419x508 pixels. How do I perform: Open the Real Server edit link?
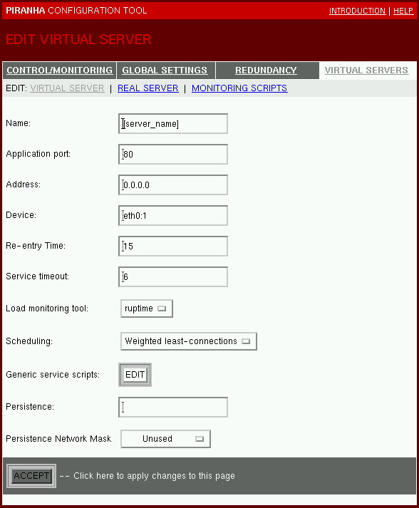(x=148, y=88)
